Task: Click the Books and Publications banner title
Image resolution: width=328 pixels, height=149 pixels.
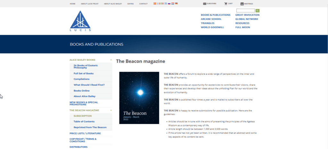Action: coord(96,44)
